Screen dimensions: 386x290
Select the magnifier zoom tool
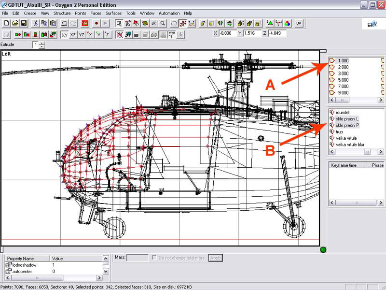163,23
